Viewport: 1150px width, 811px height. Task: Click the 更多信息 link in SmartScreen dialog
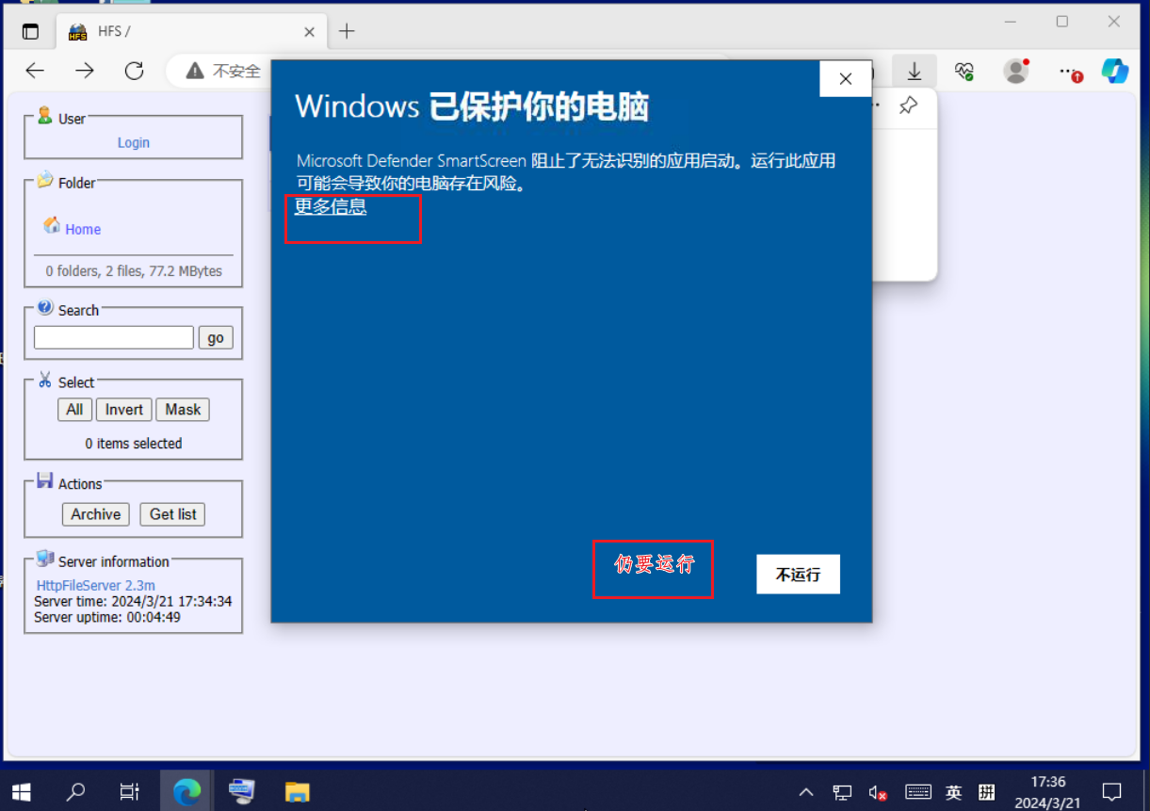pyautogui.click(x=331, y=206)
